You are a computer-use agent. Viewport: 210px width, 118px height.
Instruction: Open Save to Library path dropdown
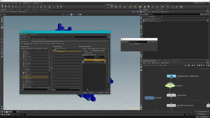coord(107,37)
